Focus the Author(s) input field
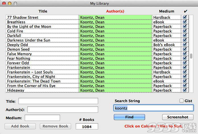 [63, 110]
